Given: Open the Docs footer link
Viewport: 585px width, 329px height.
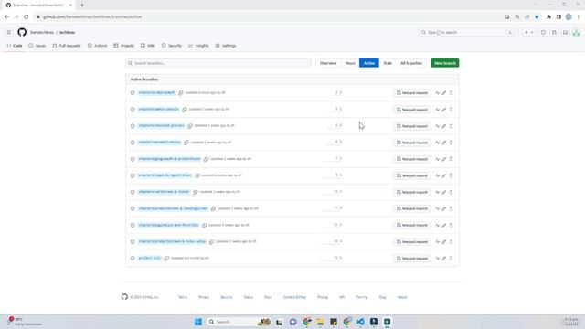Looking at the screenshot, I should (268, 297).
